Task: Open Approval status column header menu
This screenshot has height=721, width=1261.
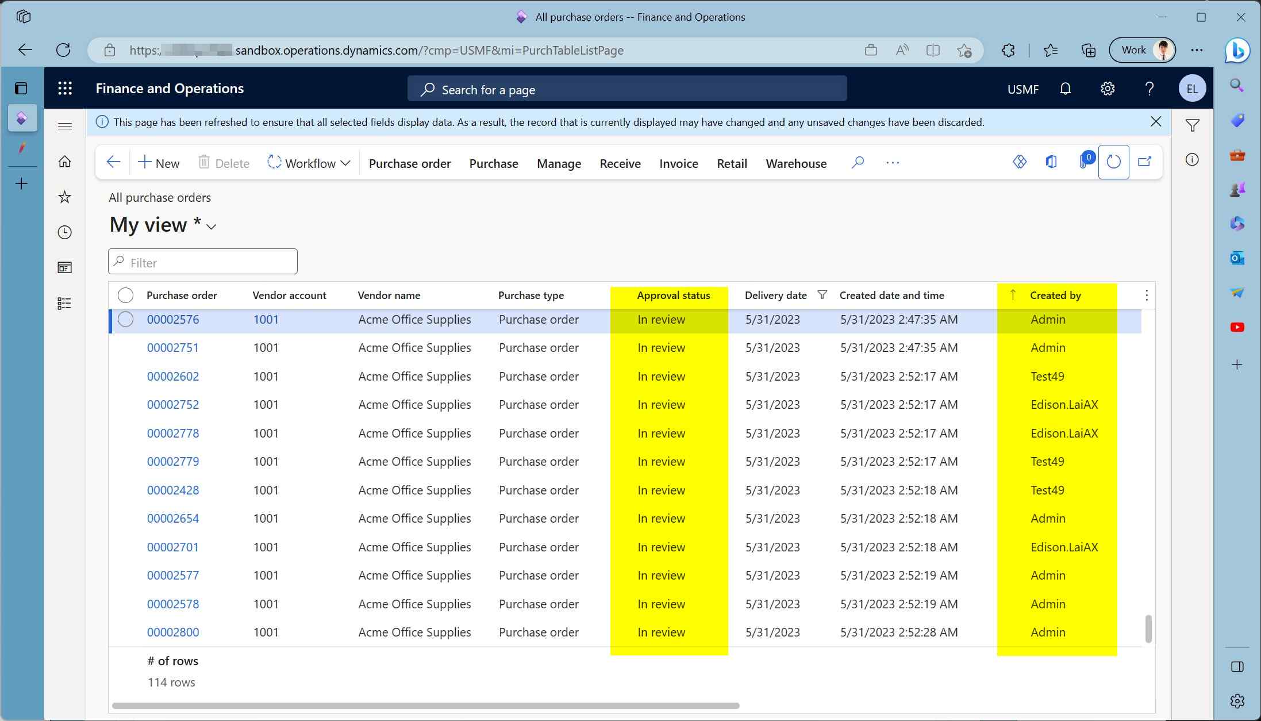Action: [x=674, y=296]
